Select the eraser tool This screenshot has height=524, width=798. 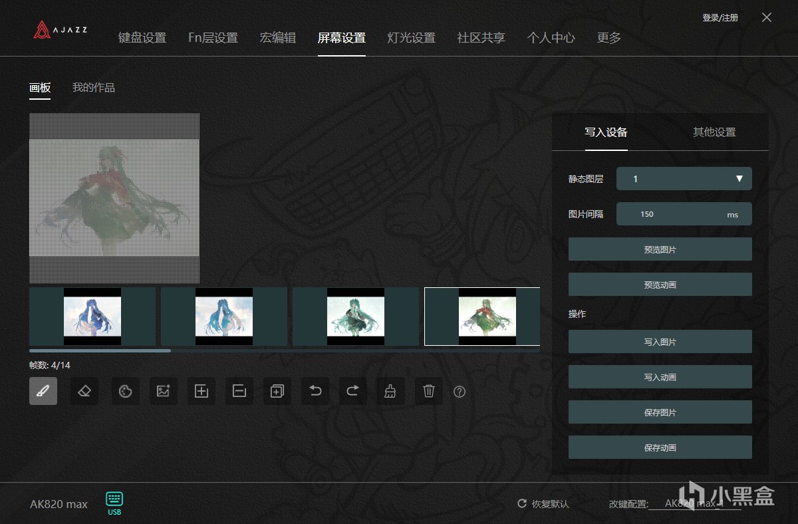point(84,391)
